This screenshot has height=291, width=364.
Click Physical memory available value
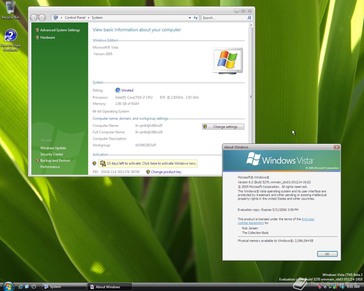click(x=304, y=241)
